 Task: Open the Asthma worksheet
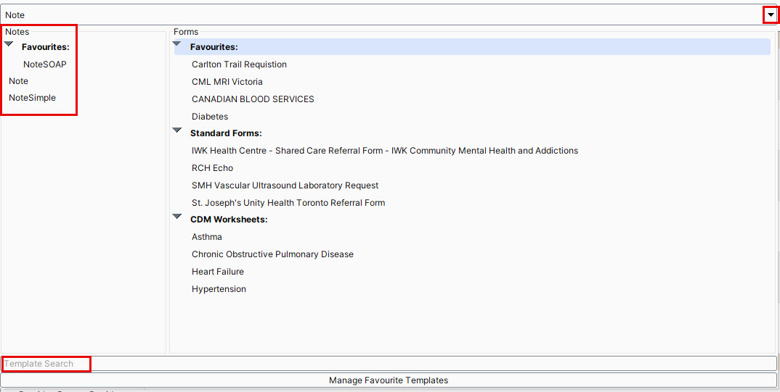point(207,237)
